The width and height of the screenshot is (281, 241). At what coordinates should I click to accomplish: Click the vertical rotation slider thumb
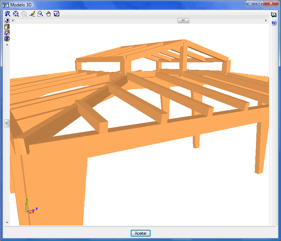(7, 123)
